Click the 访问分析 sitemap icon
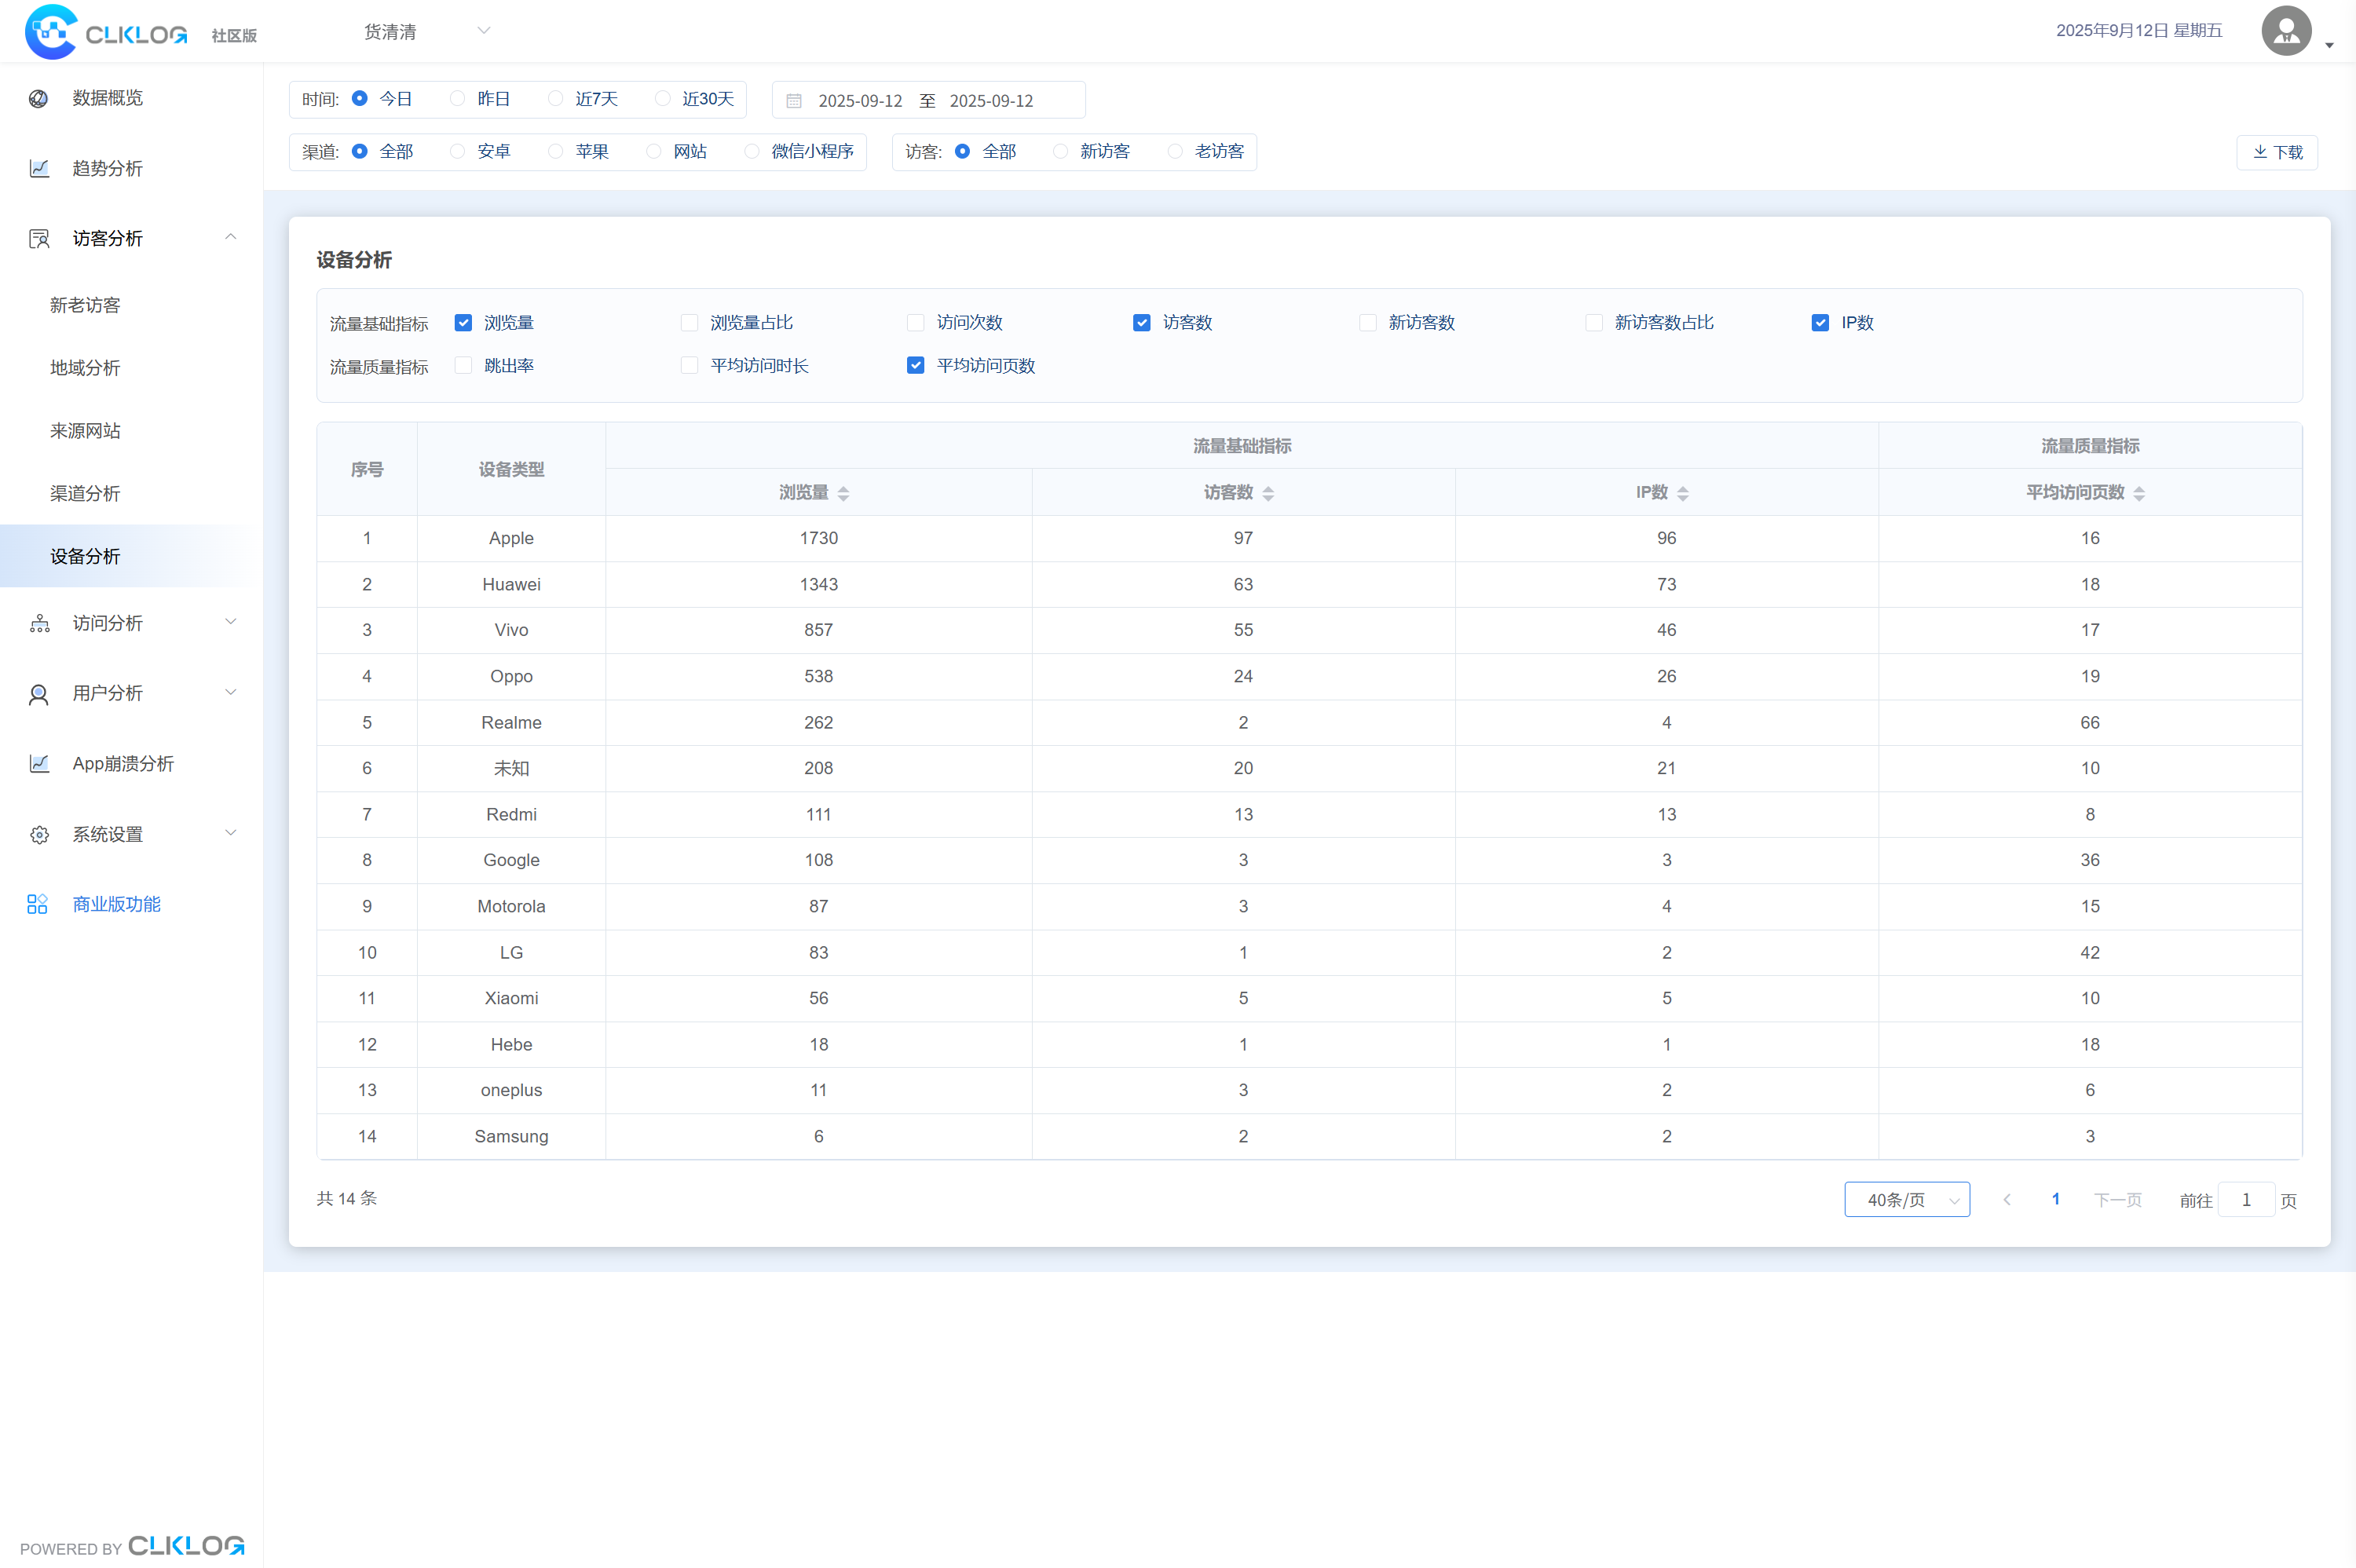The height and width of the screenshot is (1568, 2356). [x=39, y=623]
